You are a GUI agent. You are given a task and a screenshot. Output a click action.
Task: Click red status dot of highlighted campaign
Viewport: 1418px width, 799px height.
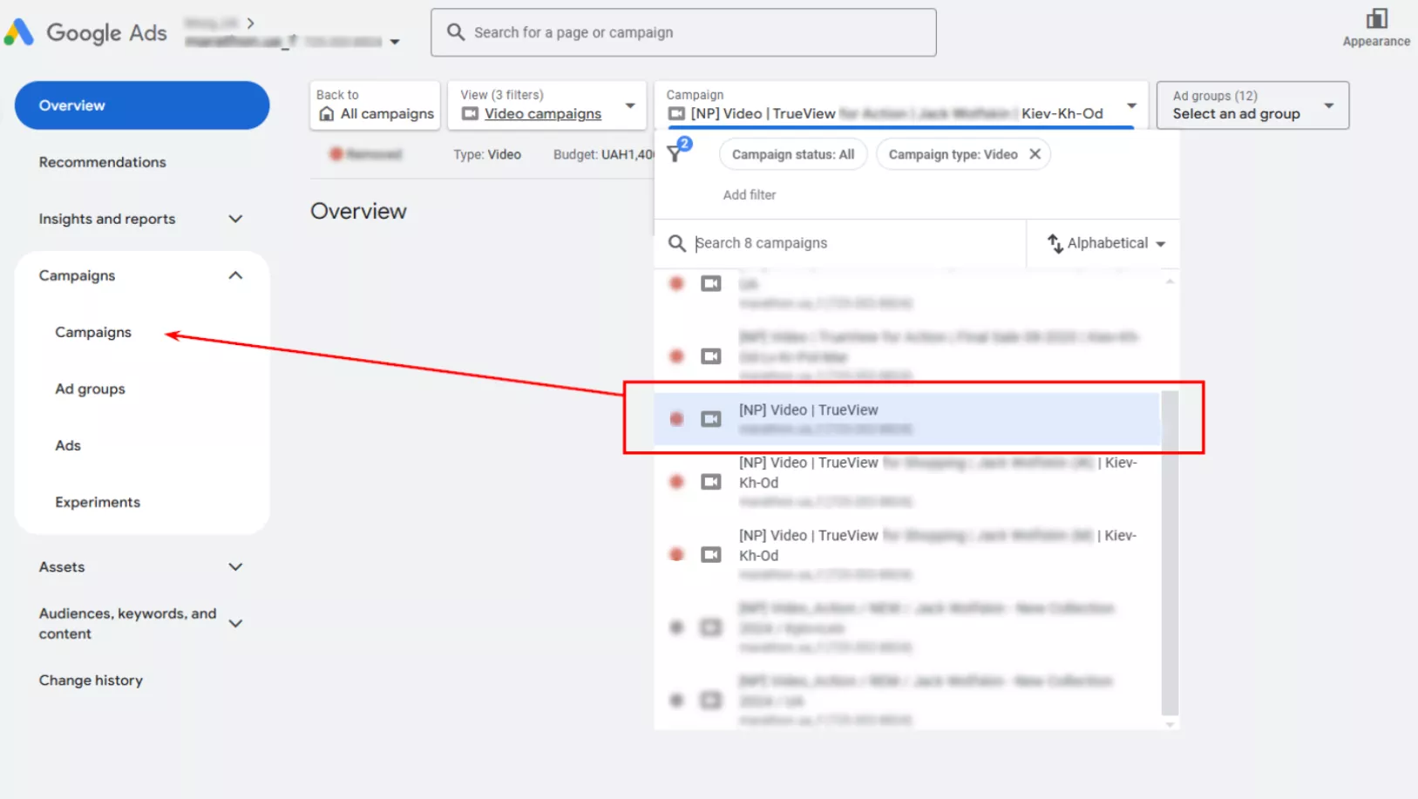pyautogui.click(x=676, y=419)
